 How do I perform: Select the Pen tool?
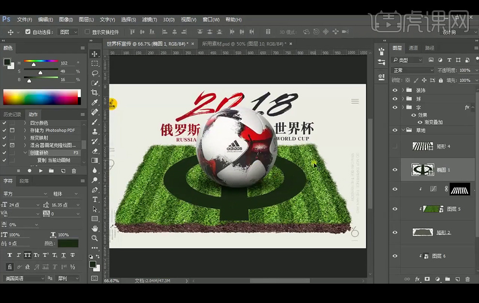(x=95, y=190)
